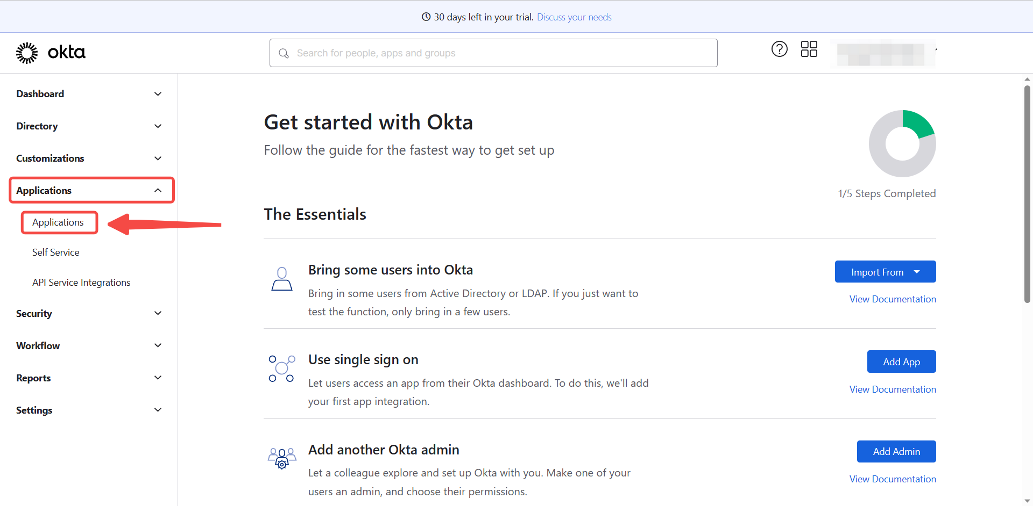Click the search magnifier icon
Image resolution: width=1033 pixels, height=506 pixels.
(x=284, y=53)
